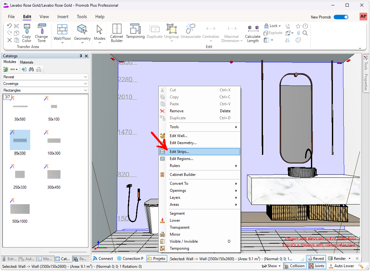The image size is (371, 271).
Task: Click Visible / Invisible in context menu
Action: (199, 242)
